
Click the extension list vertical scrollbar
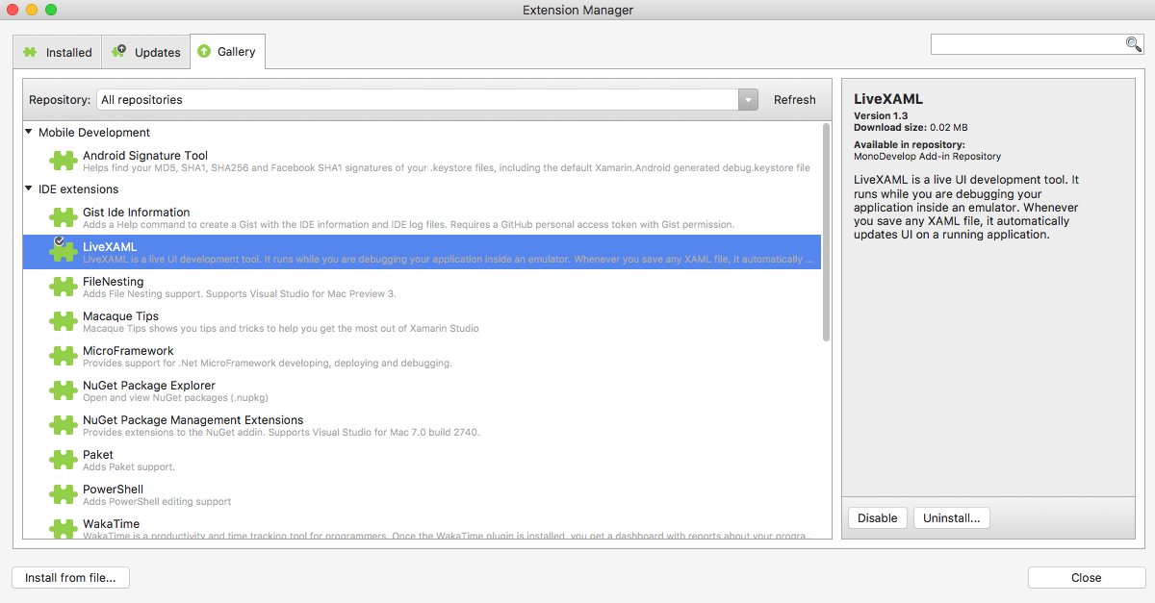coord(826,231)
